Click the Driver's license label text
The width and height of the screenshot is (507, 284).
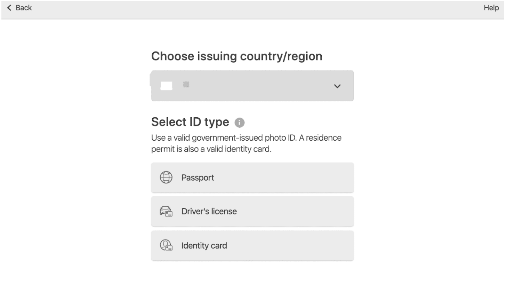coord(209,211)
